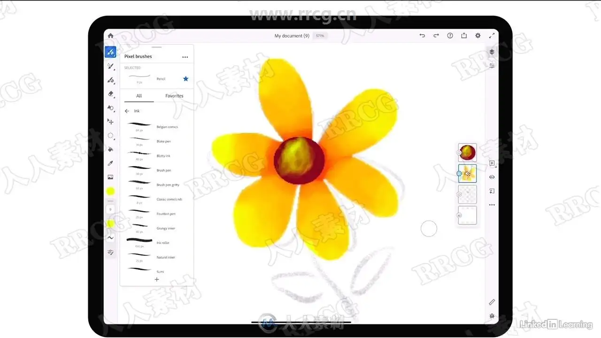This screenshot has width=601, height=338.
Task: Select the Live brushes tool
Action: click(x=110, y=66)
